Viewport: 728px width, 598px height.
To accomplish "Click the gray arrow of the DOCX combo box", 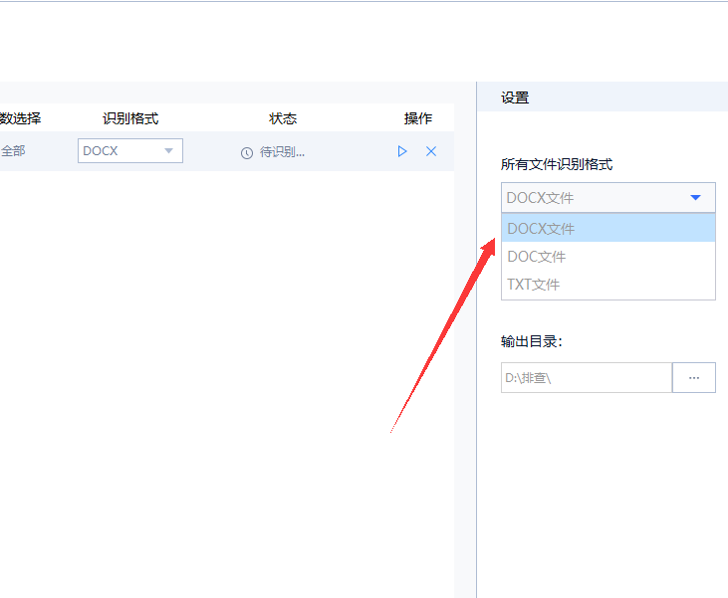I will point(168,151).
